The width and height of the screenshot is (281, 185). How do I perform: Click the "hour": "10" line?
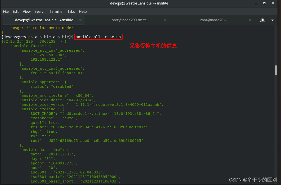[x=43, y=168]
